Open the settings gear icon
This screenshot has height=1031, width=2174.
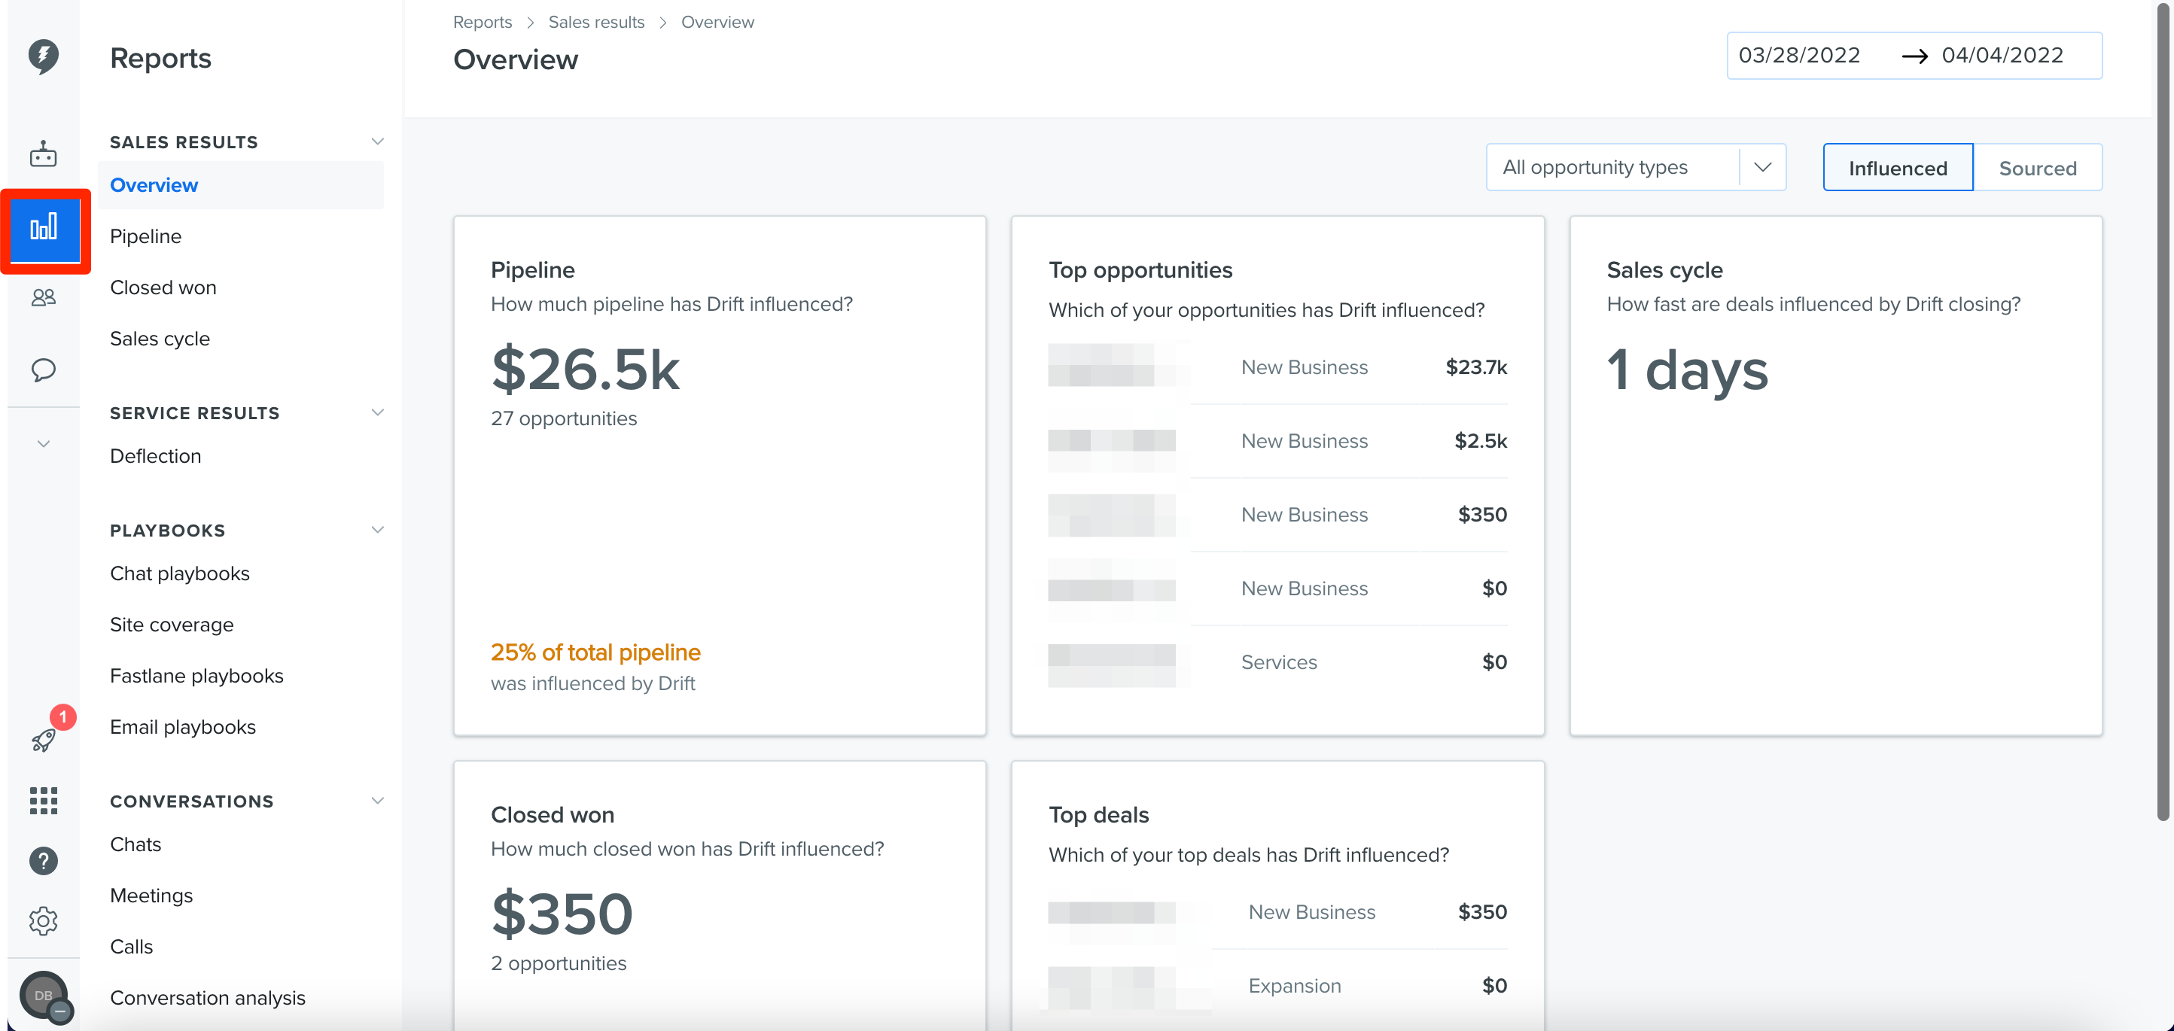tap(43, 920)
